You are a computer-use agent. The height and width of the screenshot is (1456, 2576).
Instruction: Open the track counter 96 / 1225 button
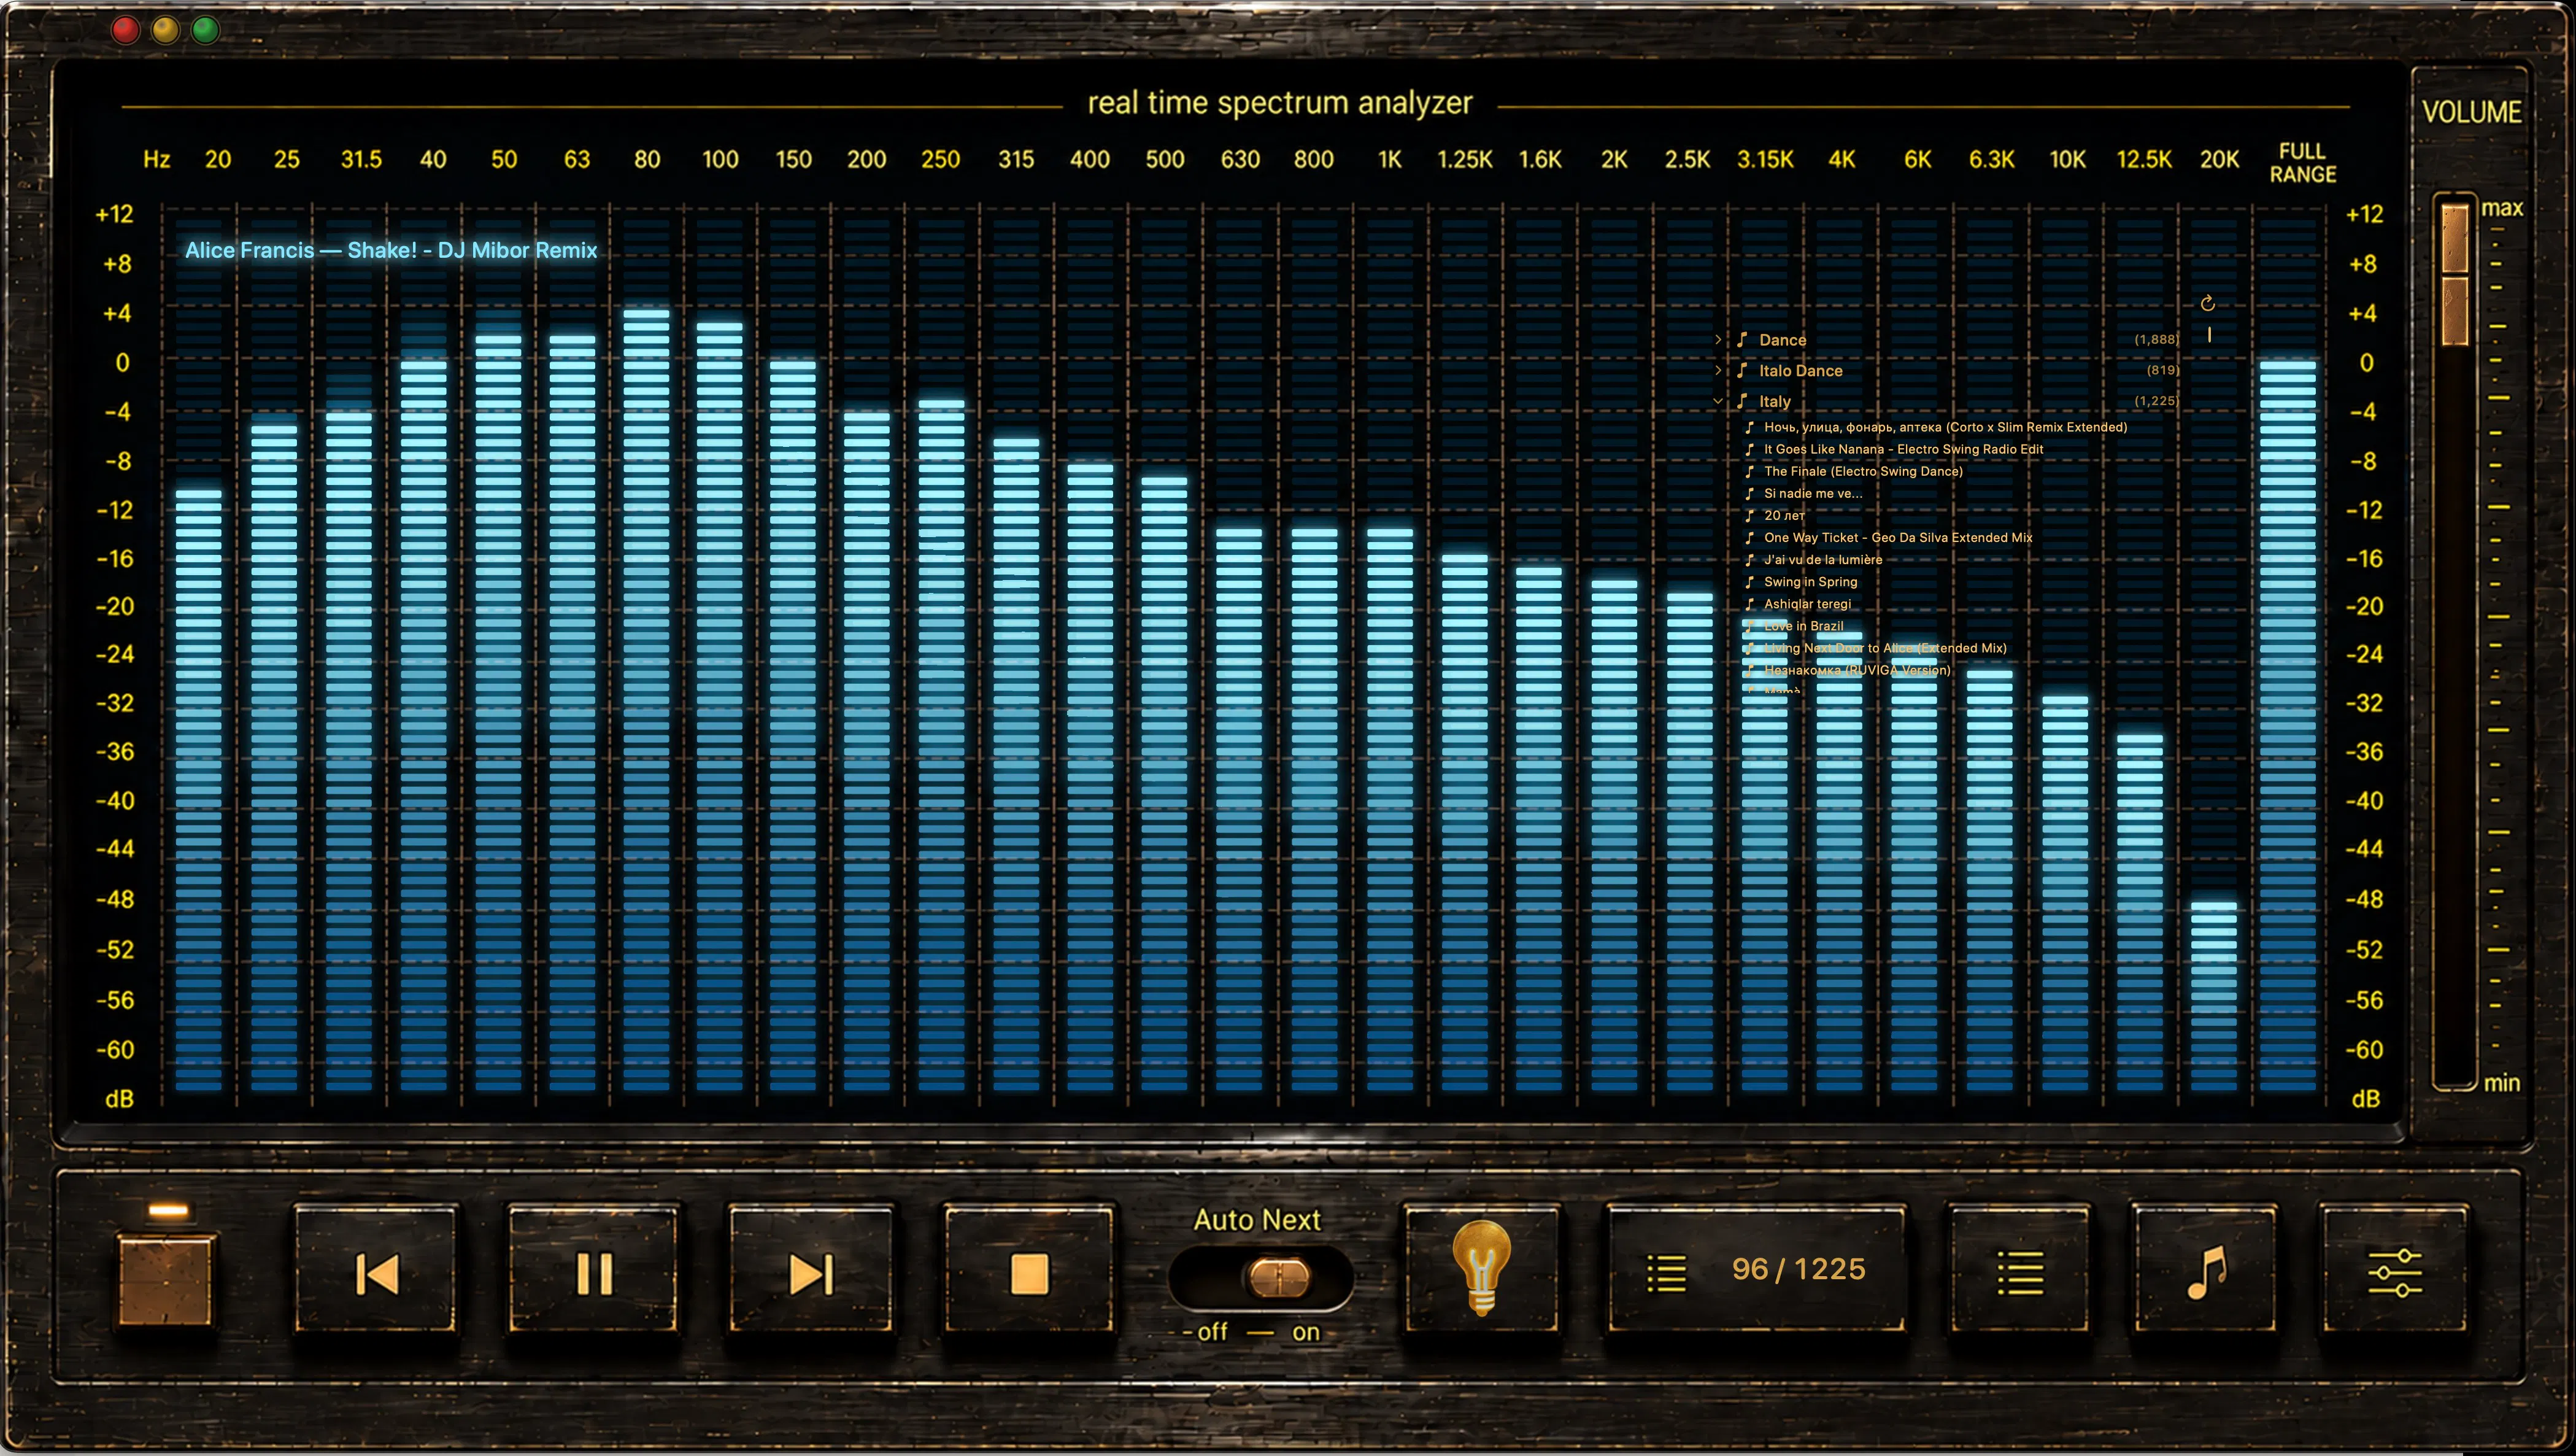pyautogui.click(x=1756, y=1270)
